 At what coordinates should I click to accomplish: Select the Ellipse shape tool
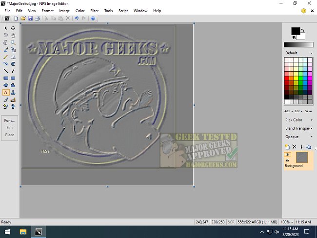pyautogui.click(x=6, y=85)
